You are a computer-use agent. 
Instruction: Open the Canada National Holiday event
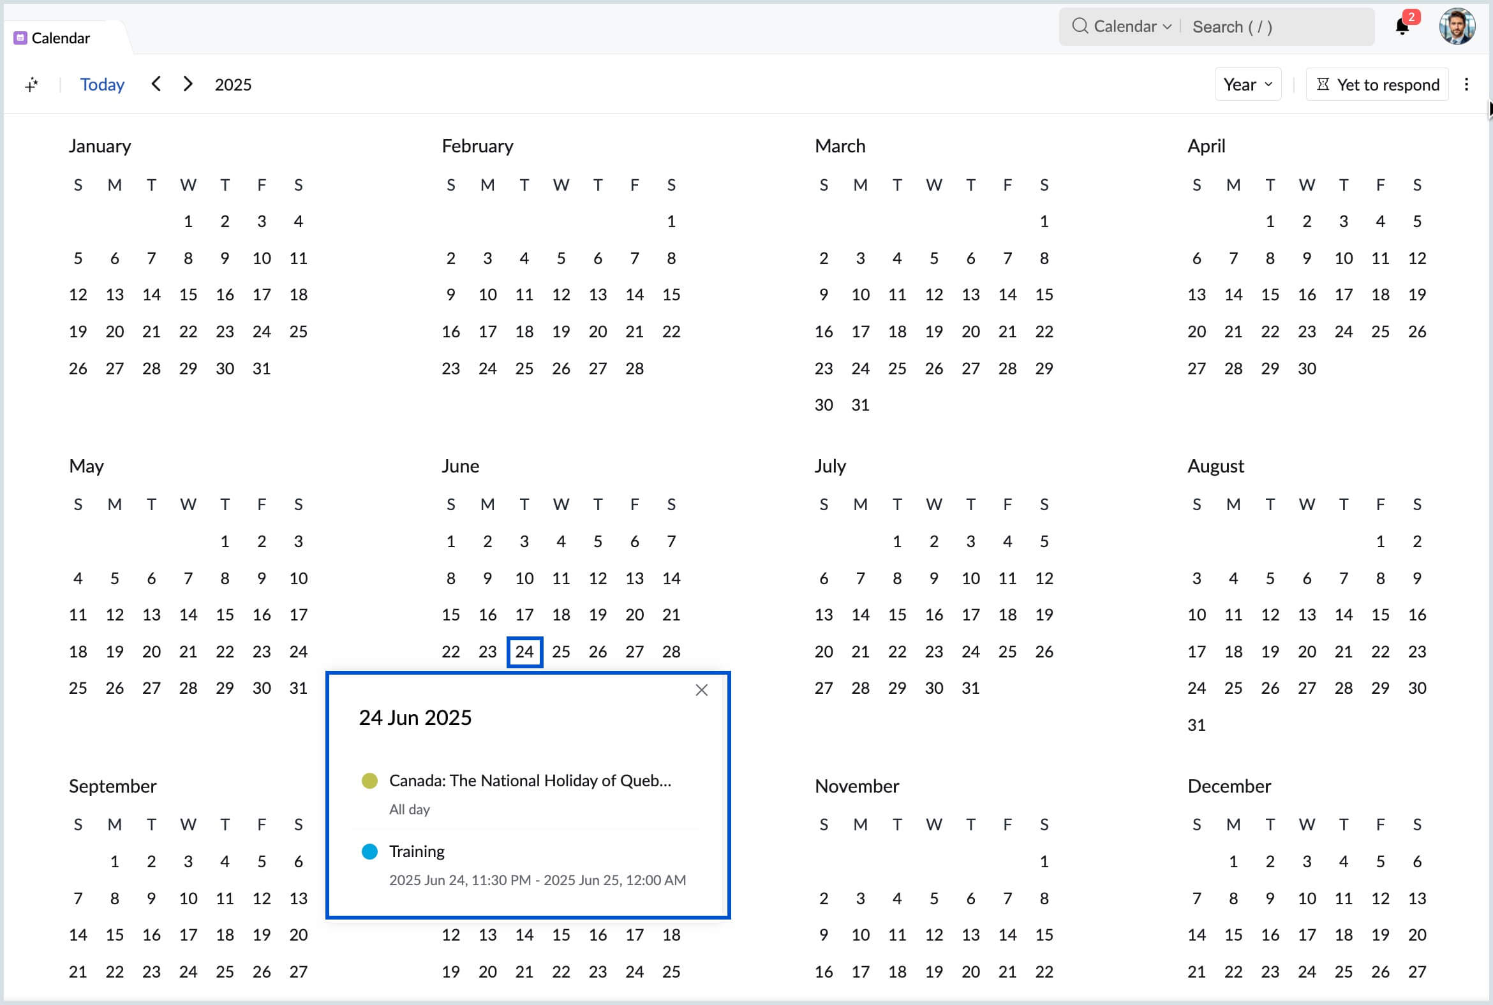[x=530, y=781]
